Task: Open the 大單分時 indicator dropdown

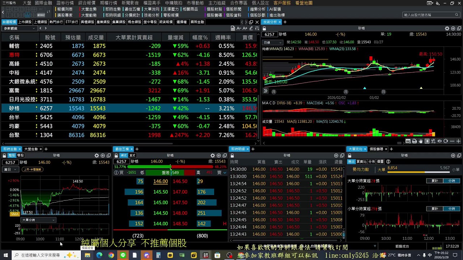Action: coord(38,220)
